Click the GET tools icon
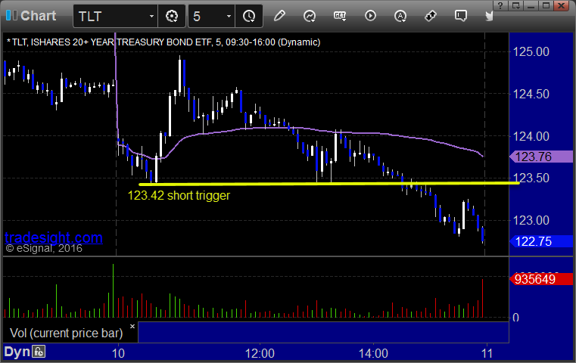 tap(340, 16)
